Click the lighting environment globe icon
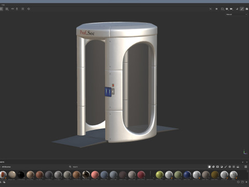Viewport: 249px width, 187px height. pyautogui.click(x=227, y=9)
